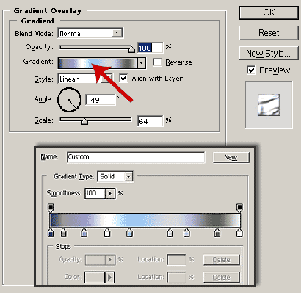Screen dimensions: 301x293
Task: Click the Reset button
Action: tap(269, 33)
